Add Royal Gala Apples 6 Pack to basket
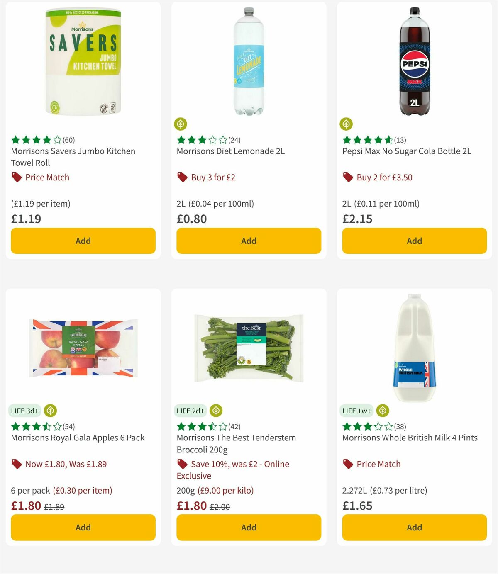 [x=83, y=527]
